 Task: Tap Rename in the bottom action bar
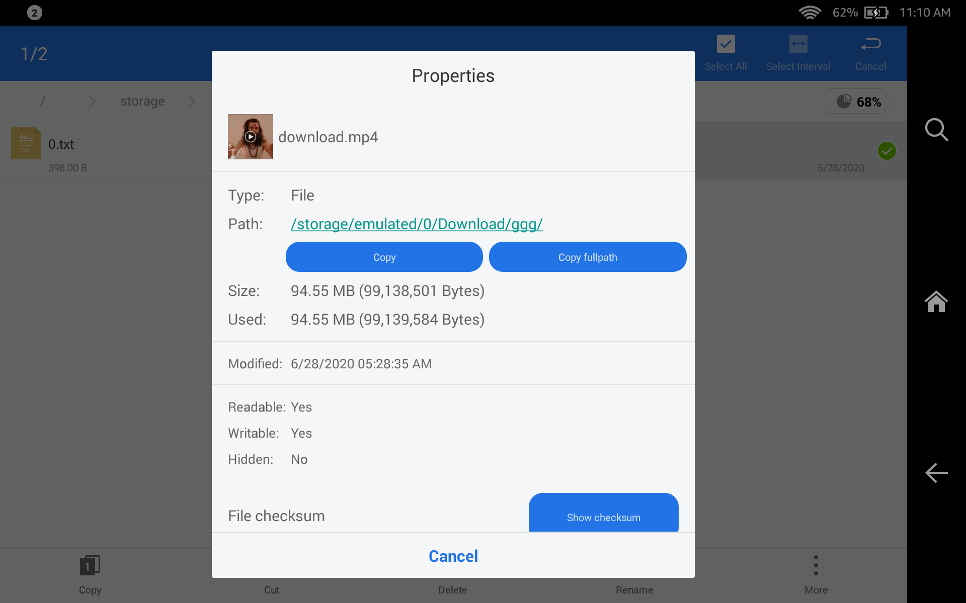634,589
